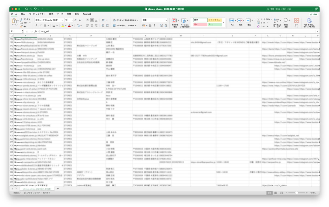Toggle wrap text (折り返して全体を表示する)
This screenshot has width=329, height=207.
(125, 20)
